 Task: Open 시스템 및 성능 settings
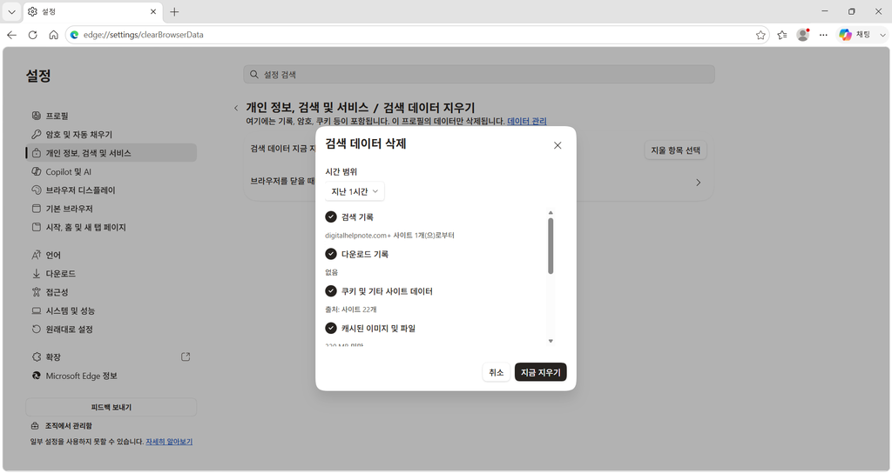111,310
